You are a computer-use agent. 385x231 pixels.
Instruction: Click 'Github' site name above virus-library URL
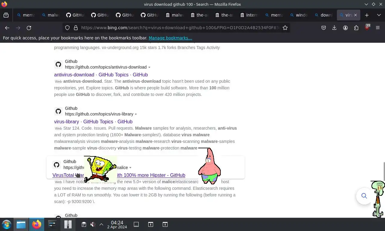click(71, 108)
